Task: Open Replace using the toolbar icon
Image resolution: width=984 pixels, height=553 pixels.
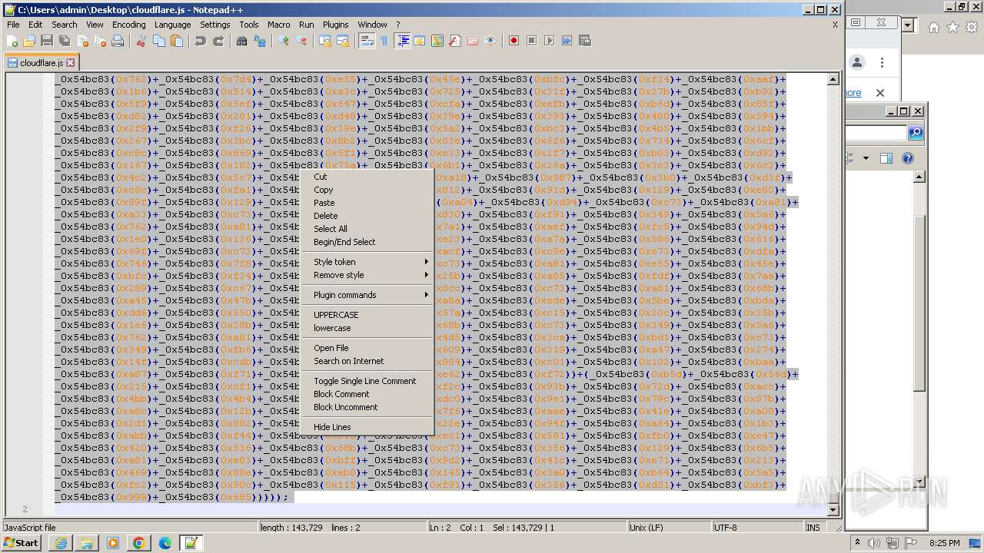Action: (x=260, y=41)
